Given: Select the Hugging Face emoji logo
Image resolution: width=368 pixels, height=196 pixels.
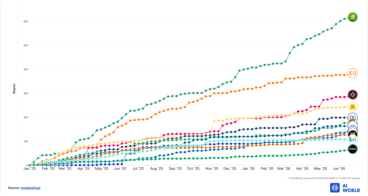Looking at the screenshot, I should click(x=353, y=107).
